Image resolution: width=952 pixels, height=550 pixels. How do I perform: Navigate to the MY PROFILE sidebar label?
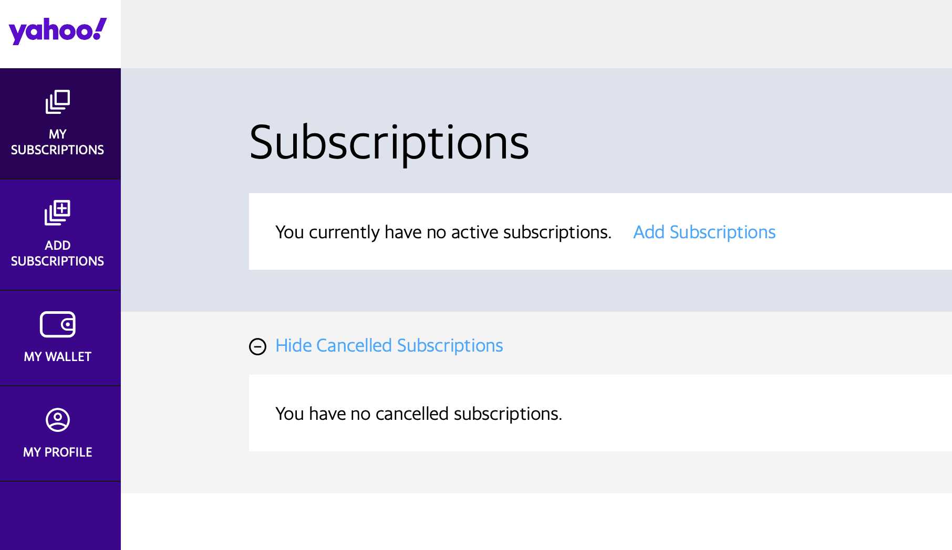click(x=58, y=452)
